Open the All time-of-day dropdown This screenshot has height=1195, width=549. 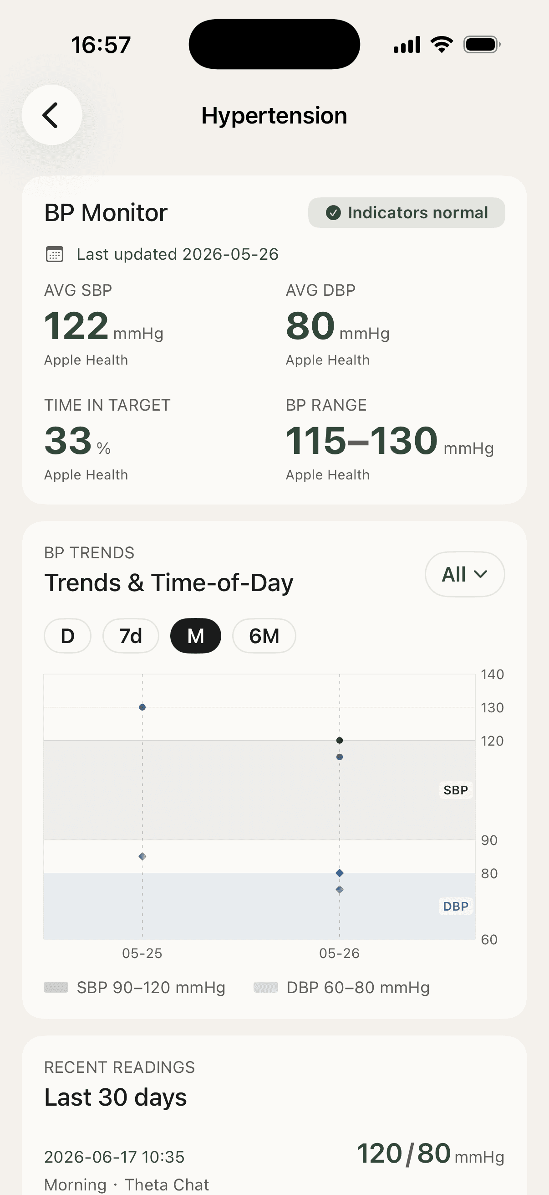465,574
